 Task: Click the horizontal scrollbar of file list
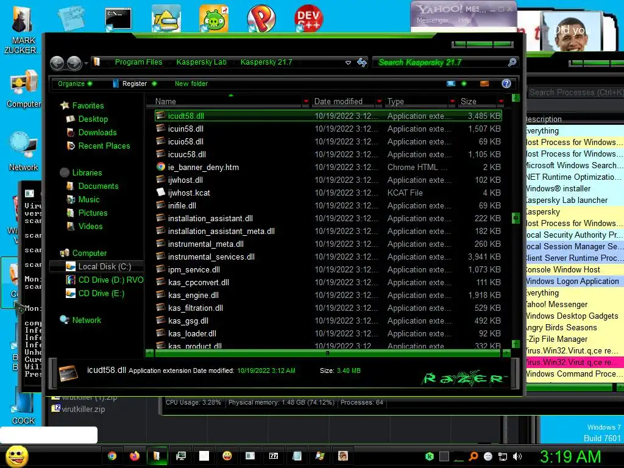tap(328, 353)
